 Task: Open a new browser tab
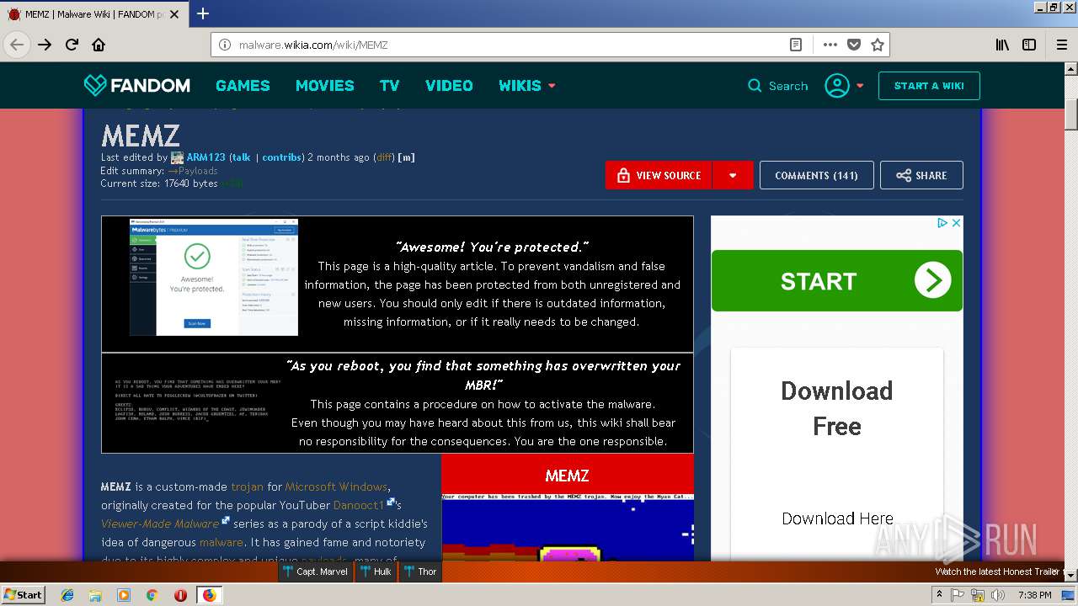[x=203, y=13]
